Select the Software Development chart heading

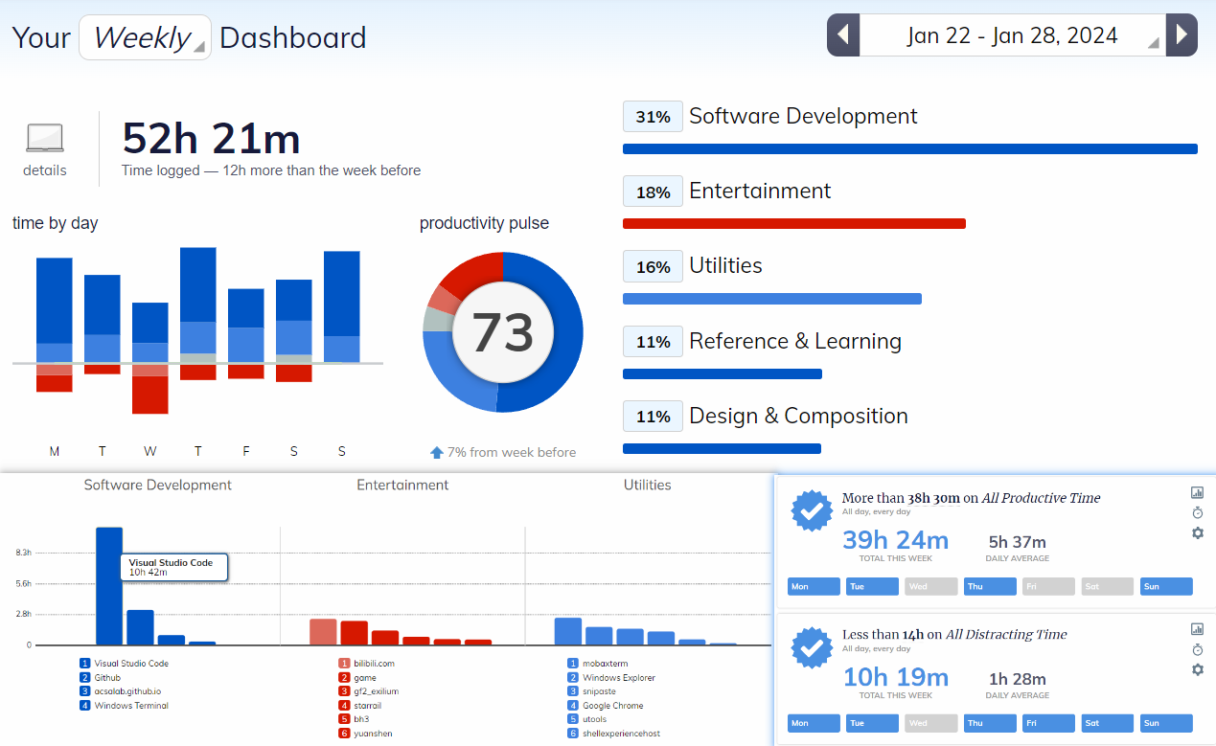[x=158, y=486]
